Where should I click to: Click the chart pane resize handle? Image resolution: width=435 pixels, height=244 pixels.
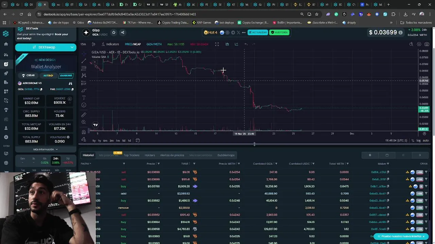coord(254,144)
